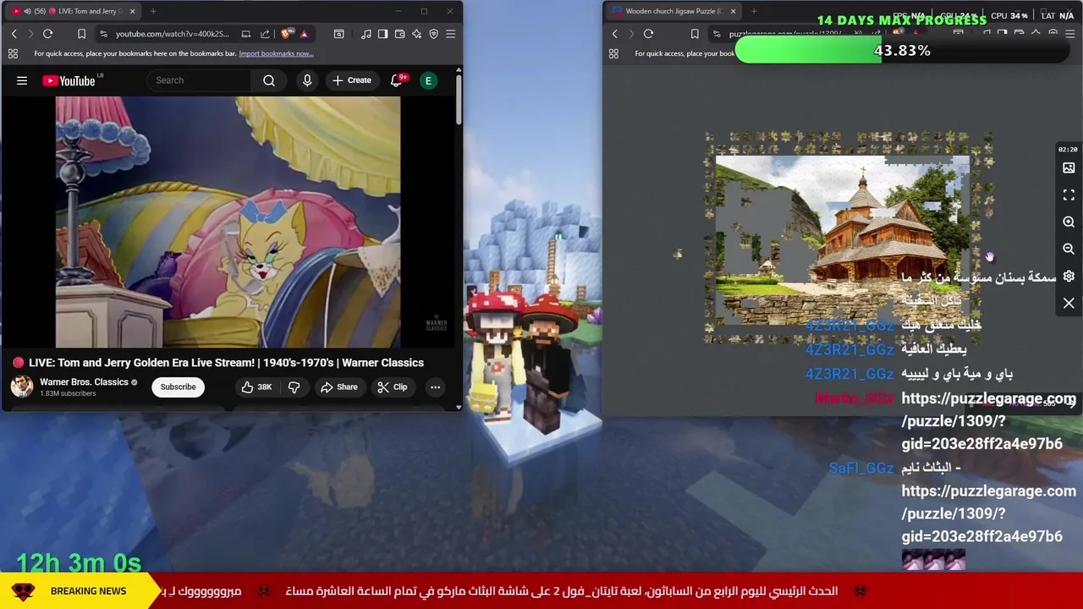1083x609 pixels.
Task: Dislike the Tom and Jerry video
Action: point(294,387)
